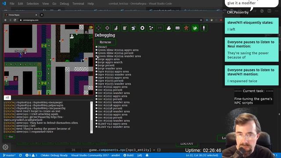
Task: Open the View menu
Action: (x=46, y=4)
